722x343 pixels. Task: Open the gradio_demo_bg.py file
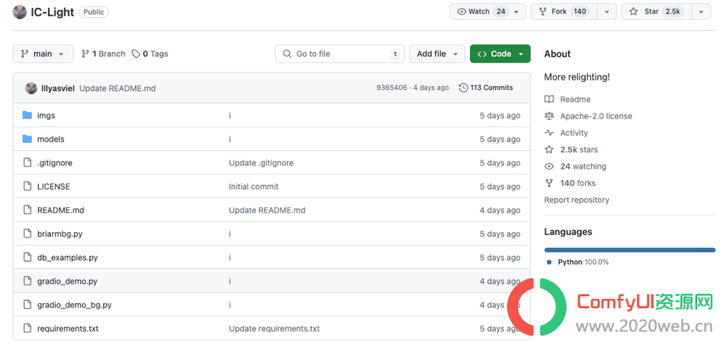click(x=75, y=305)
